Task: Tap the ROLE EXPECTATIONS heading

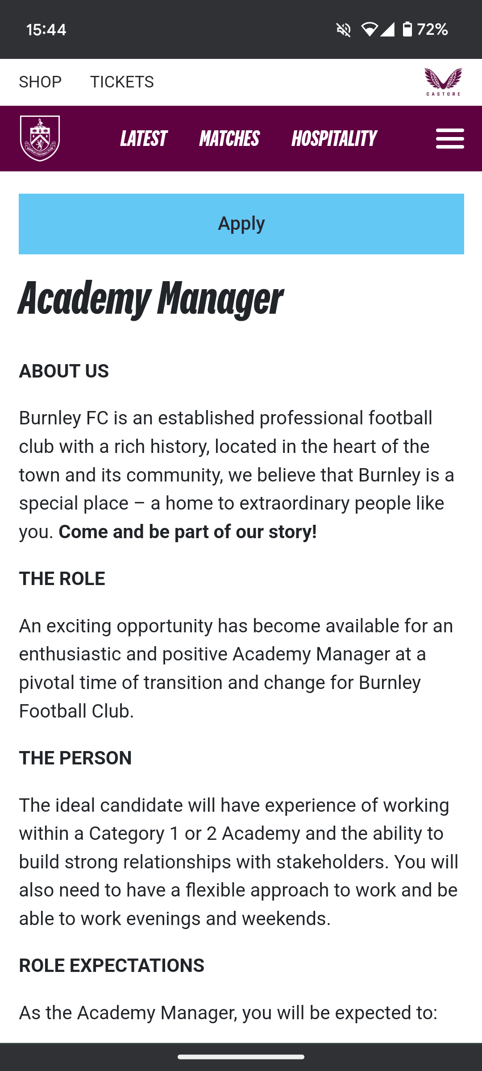Action: coord(112,966)
